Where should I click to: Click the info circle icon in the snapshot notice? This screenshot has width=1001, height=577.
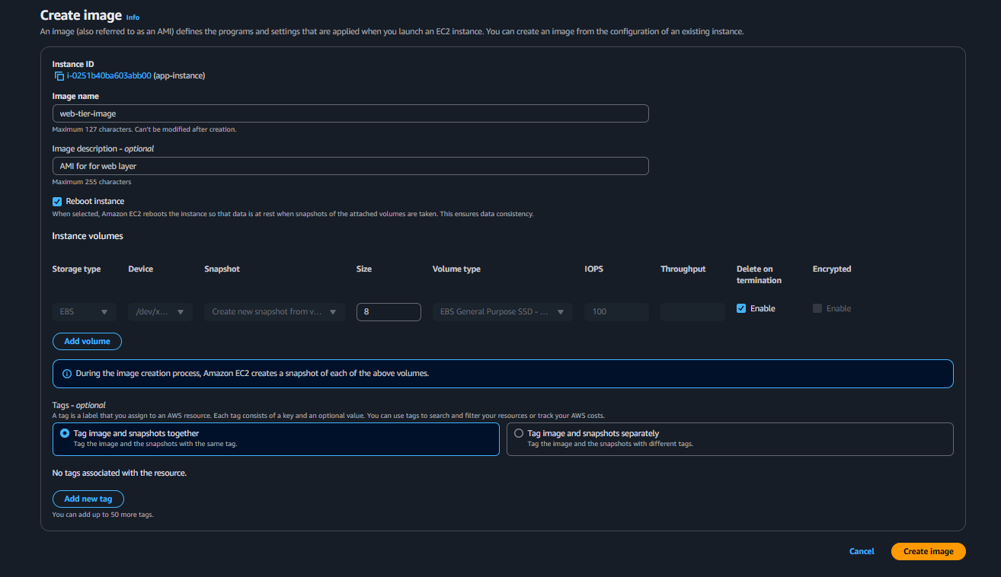67,374
